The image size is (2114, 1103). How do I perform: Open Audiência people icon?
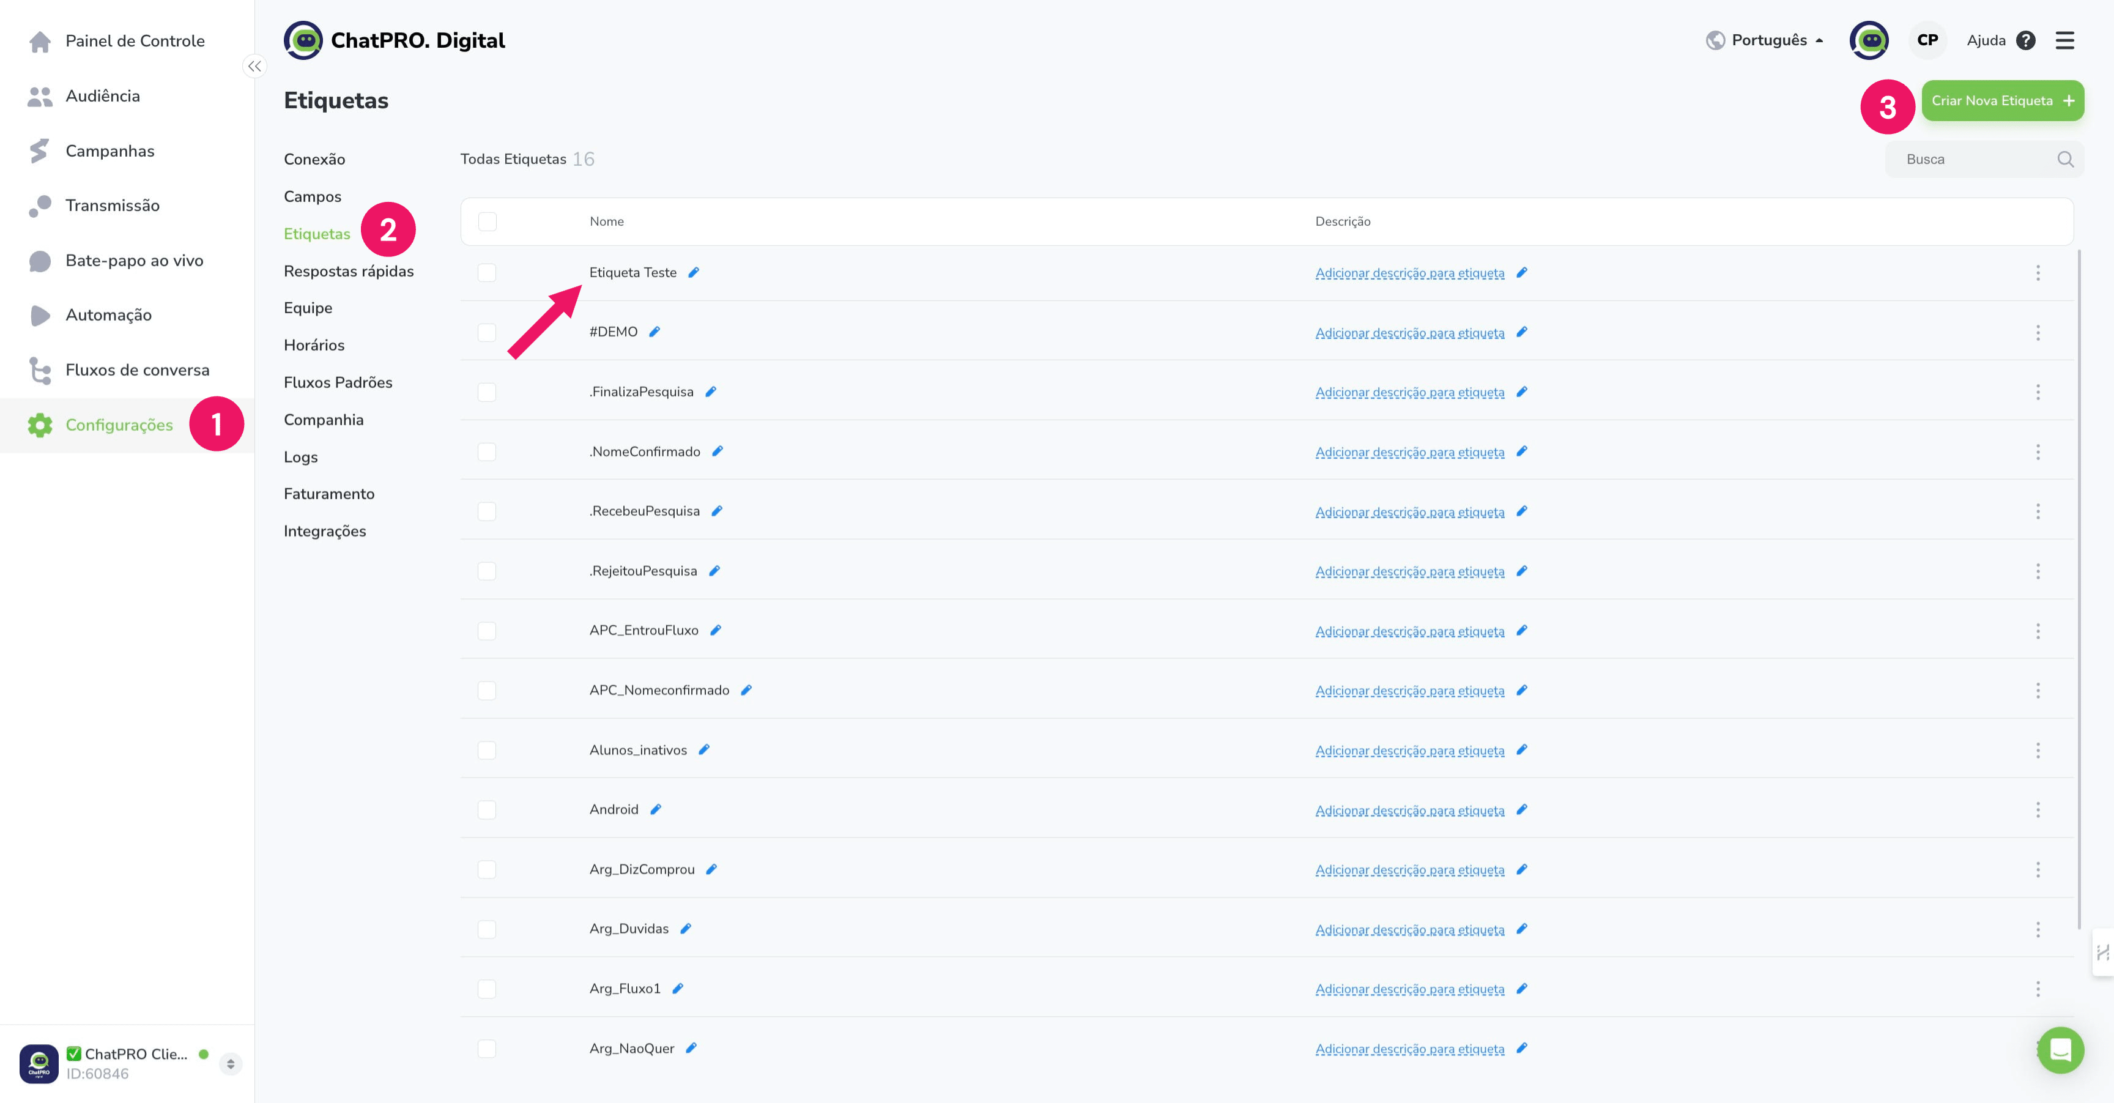[x=39, y=96]
